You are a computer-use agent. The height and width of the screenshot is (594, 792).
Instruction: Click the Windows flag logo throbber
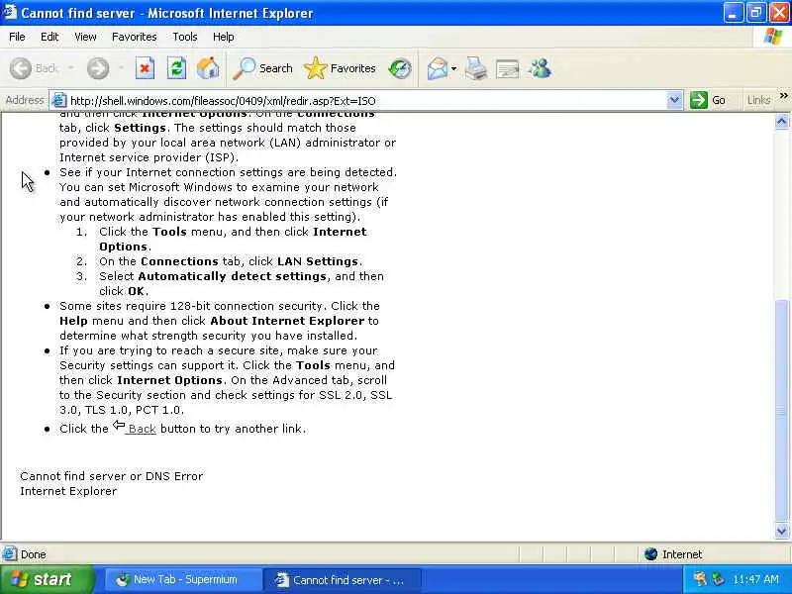[x=773, y=37]
